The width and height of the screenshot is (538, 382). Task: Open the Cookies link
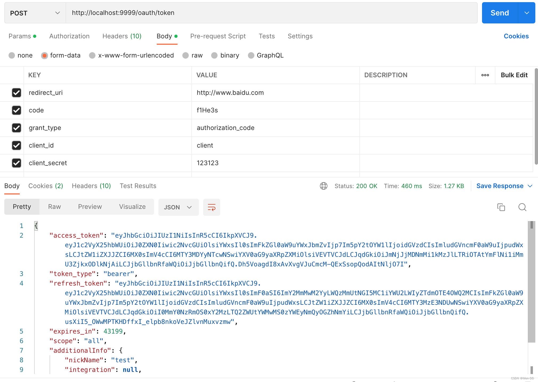(516, 36)
